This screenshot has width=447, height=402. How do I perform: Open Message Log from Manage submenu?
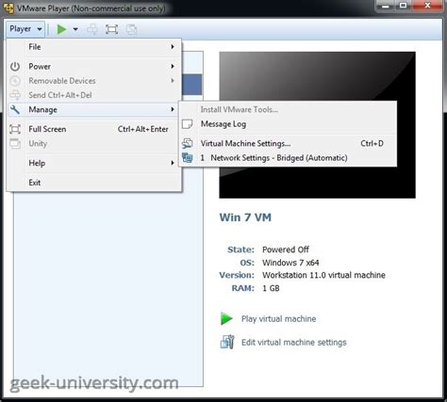click(288, 124)
